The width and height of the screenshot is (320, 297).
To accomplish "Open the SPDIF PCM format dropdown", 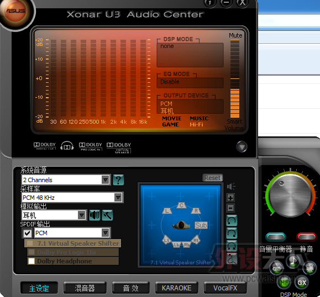I will pyautogui.click(x=72, y=233).
